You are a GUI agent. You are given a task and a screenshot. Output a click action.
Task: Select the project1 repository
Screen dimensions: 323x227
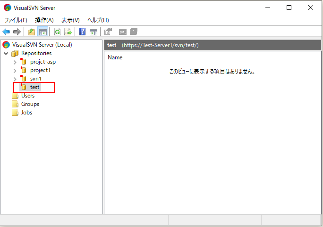point(40,70)
